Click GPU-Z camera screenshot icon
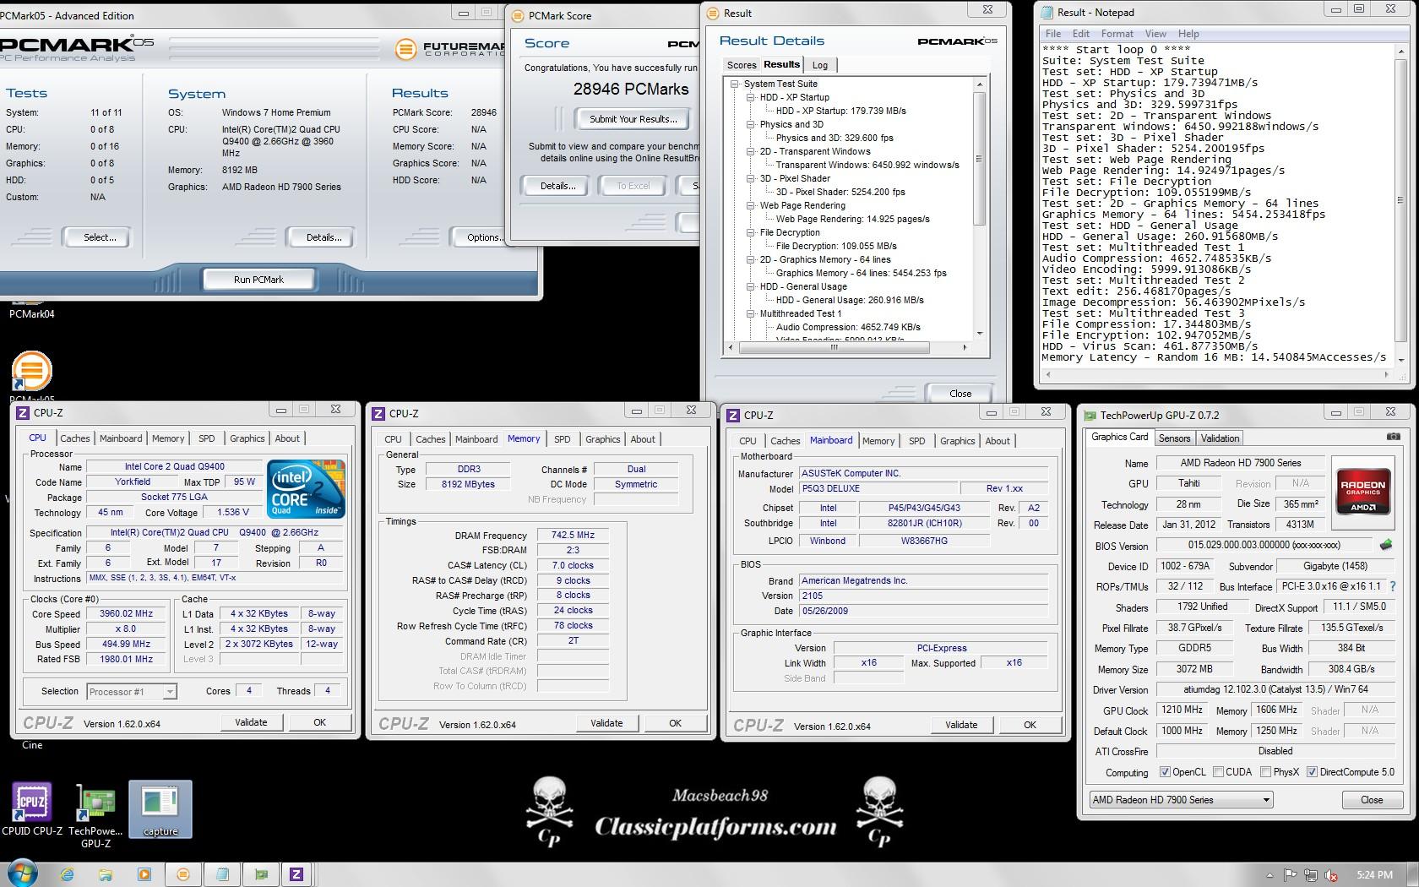This screenshot has height=887, width=1419. [x=1394, y=437]
